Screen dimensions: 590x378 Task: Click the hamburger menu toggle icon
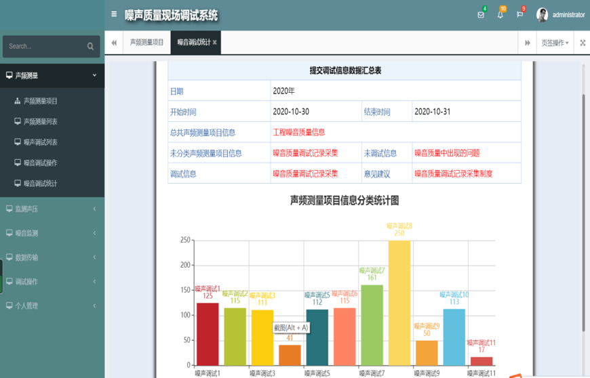click(x=114, y=14)
